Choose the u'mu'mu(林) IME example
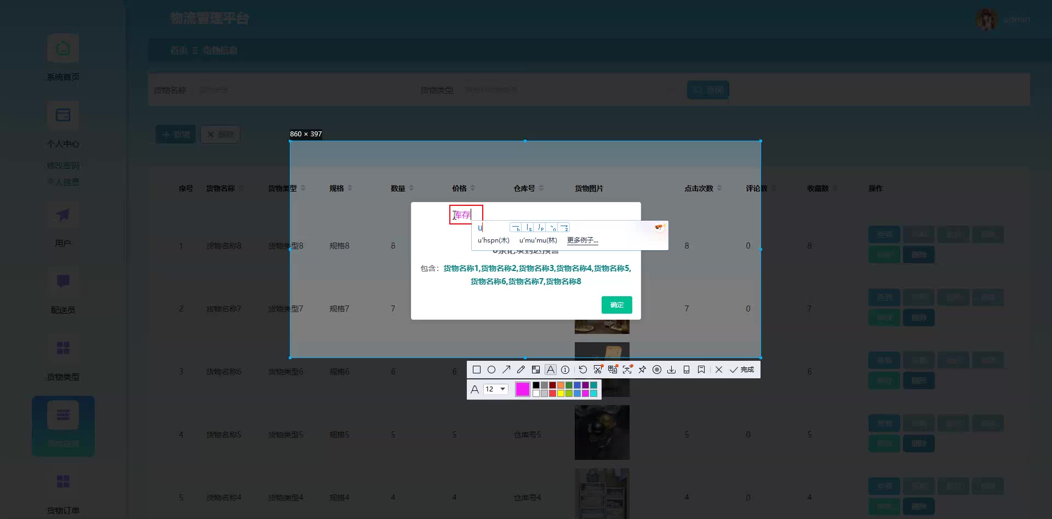The image size is (1052, 519). (x=538, y=240)
